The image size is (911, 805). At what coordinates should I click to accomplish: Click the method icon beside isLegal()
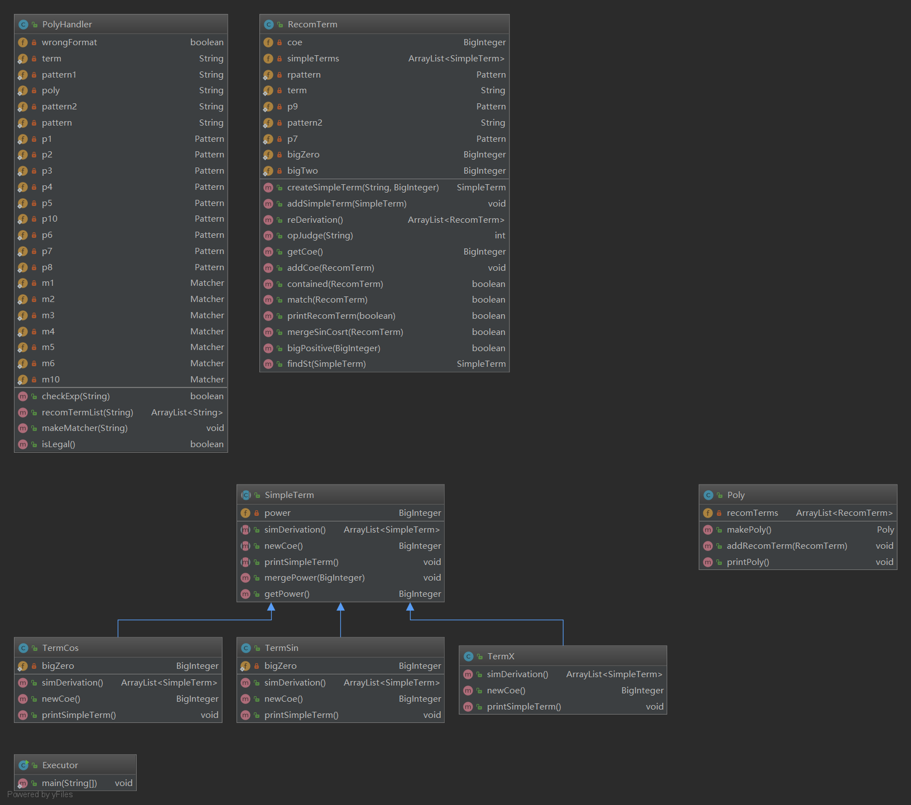(x=22, y=444)
